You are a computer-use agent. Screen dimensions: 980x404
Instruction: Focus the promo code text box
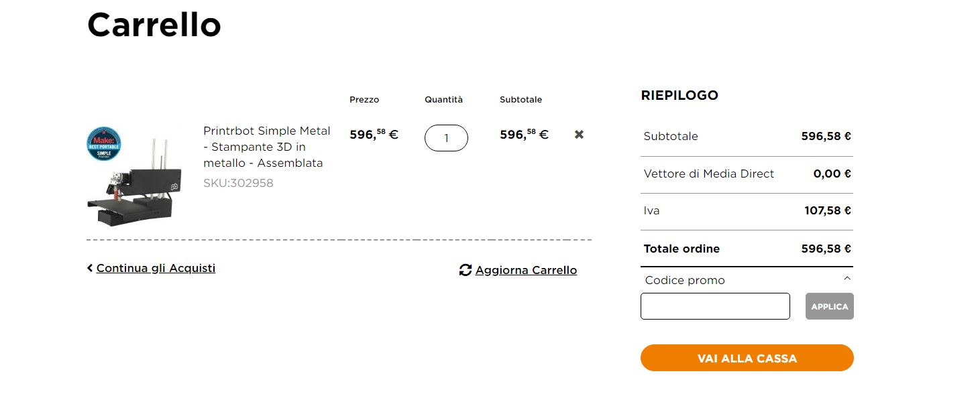[x=715, y=306]
